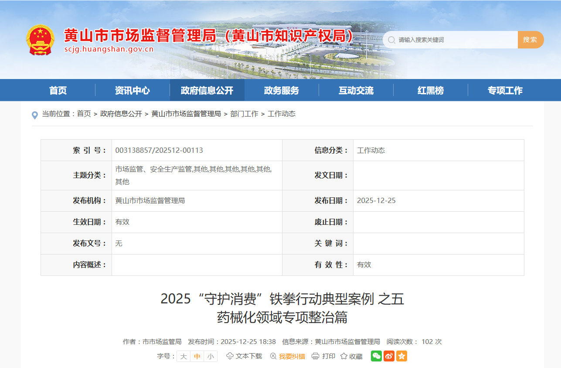561x368 pixels.
Task: Click the 信息分类 label cell
Action: [x=318, y=150]
